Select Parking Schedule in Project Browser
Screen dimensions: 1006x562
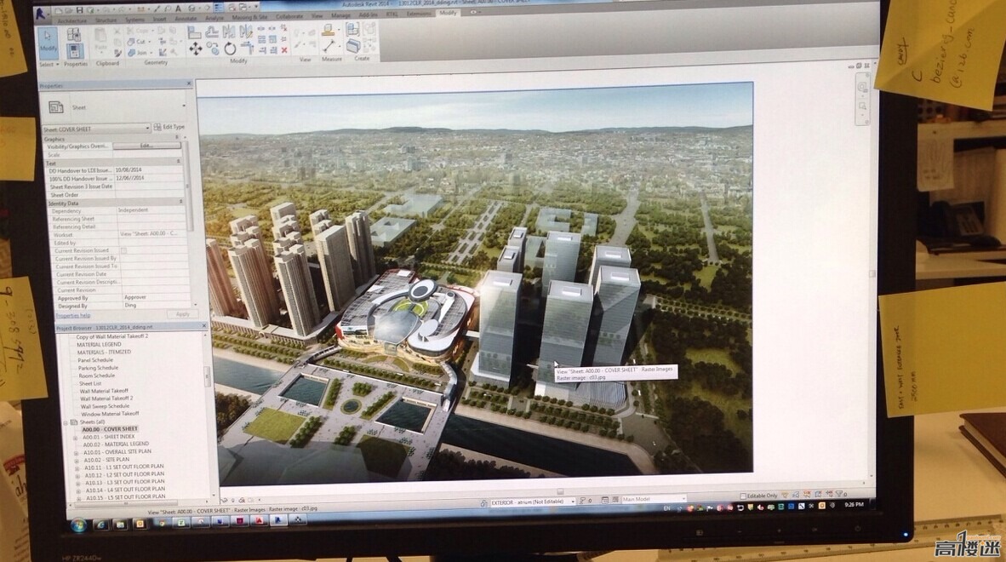pyautogui.click(x=98, y=368)
